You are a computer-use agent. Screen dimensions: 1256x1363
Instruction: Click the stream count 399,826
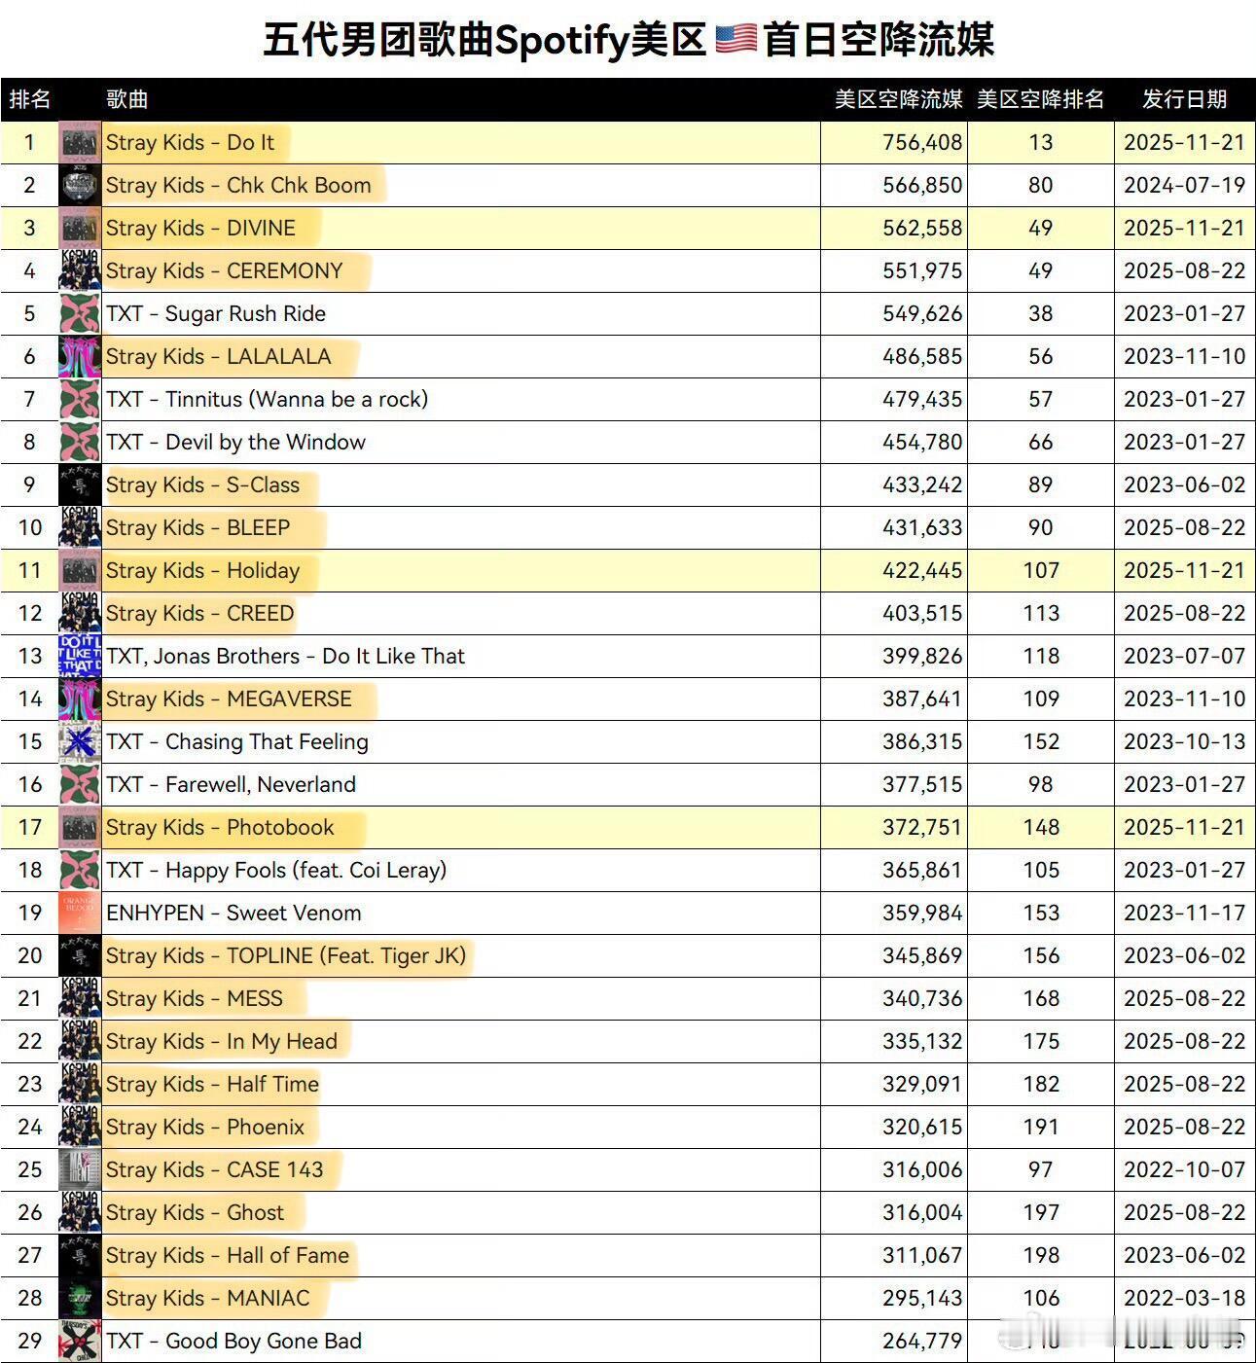[x=922, y=656]
